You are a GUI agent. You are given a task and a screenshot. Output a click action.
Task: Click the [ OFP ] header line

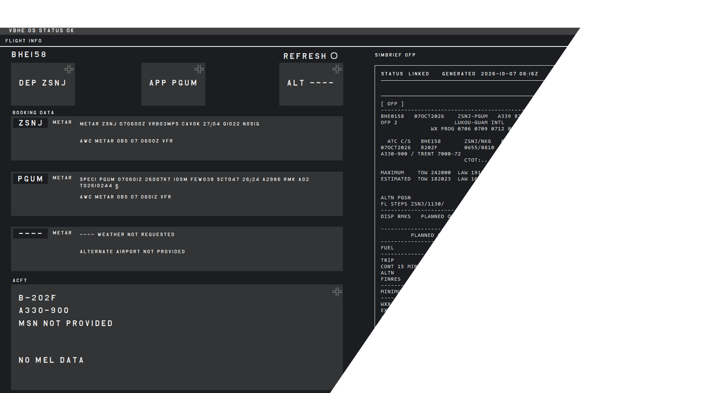(392, 104)
